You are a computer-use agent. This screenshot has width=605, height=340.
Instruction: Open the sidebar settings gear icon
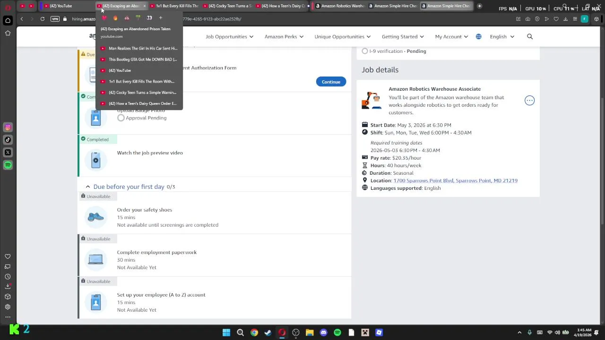[8, 307]
